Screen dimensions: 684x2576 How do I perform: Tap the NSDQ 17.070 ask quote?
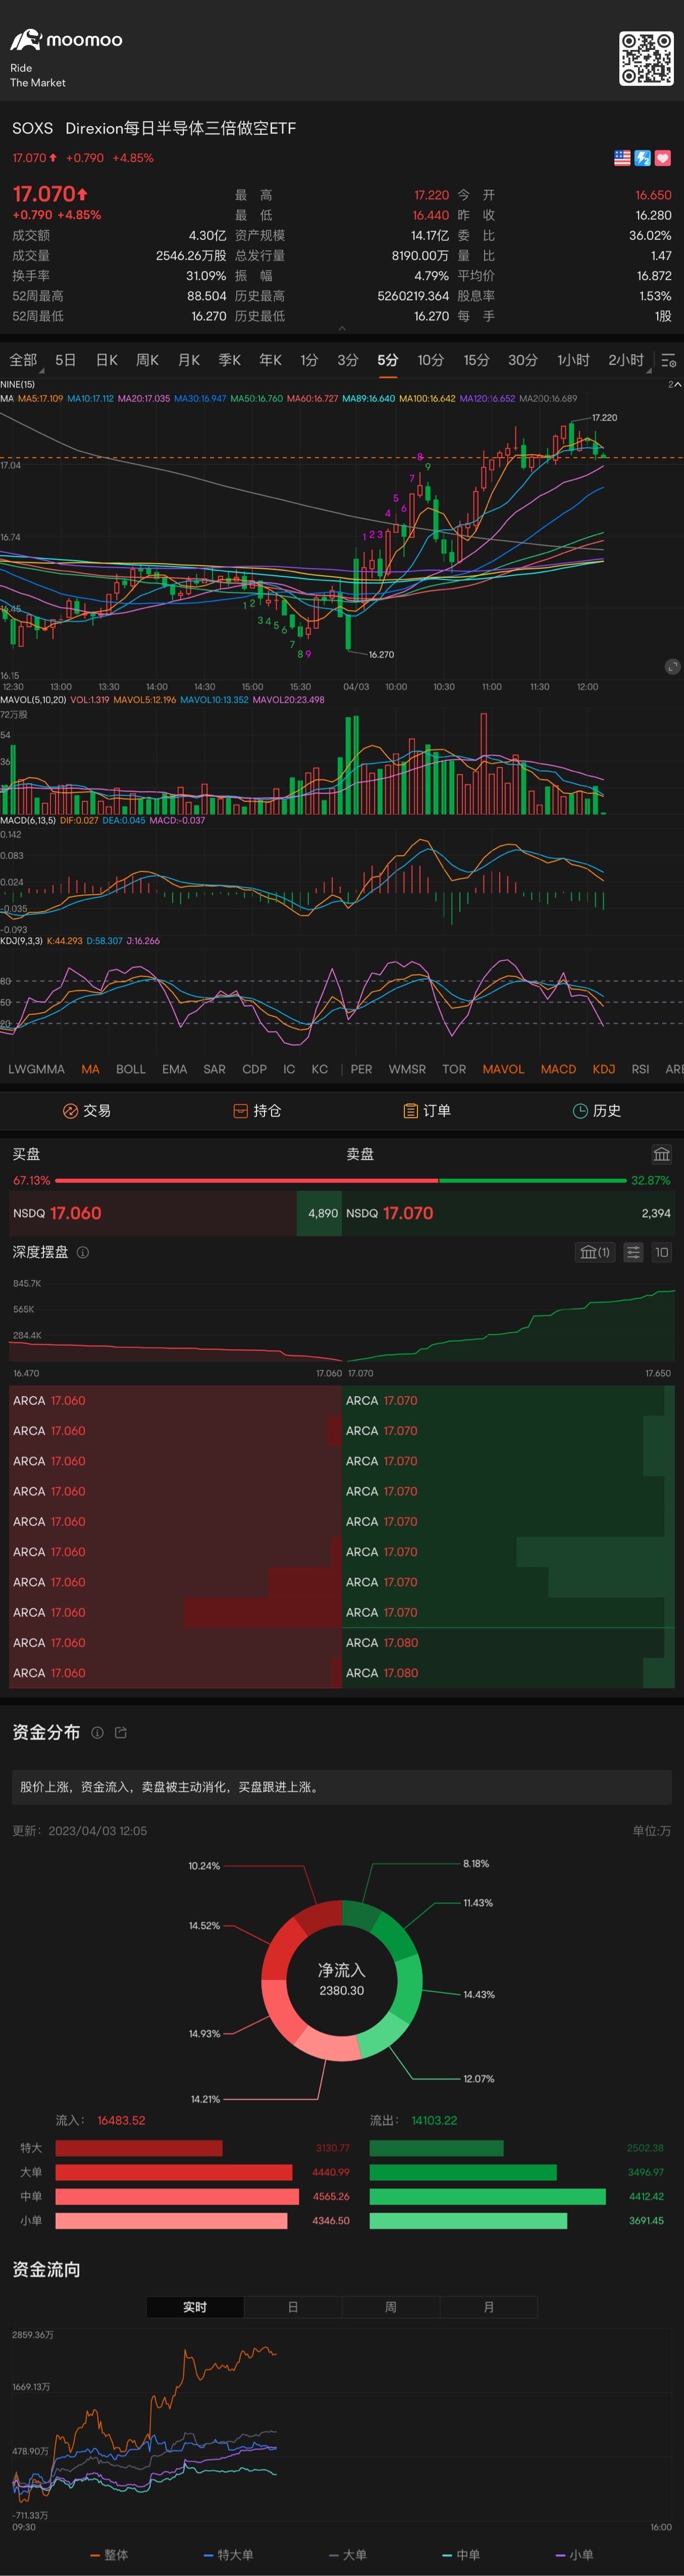point(508,1213)
